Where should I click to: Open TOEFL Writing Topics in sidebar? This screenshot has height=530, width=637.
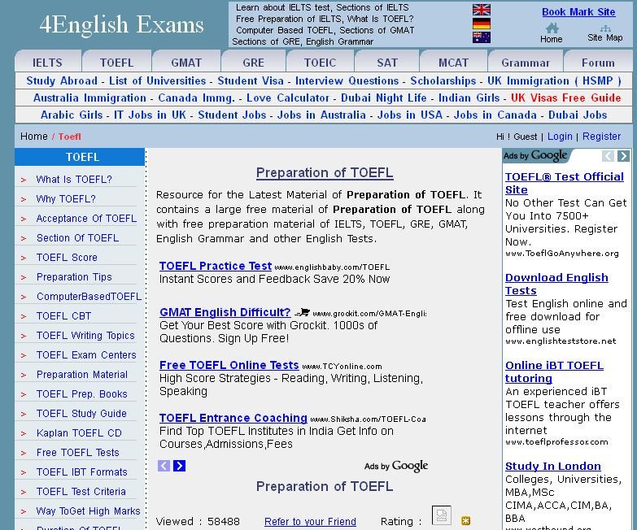pos(85,336)
